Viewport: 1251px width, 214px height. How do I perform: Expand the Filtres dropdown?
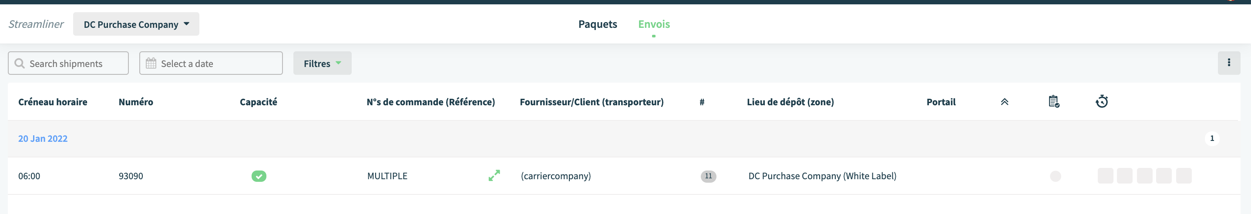pyautogui.click(x=322, y=63)
